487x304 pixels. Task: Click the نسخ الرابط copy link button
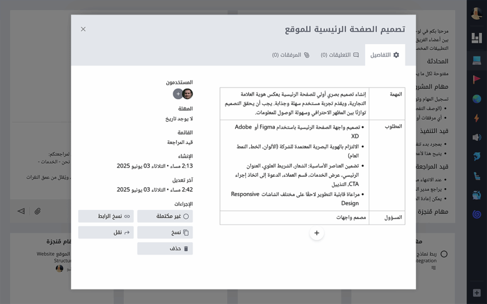[x=106, y=216]
